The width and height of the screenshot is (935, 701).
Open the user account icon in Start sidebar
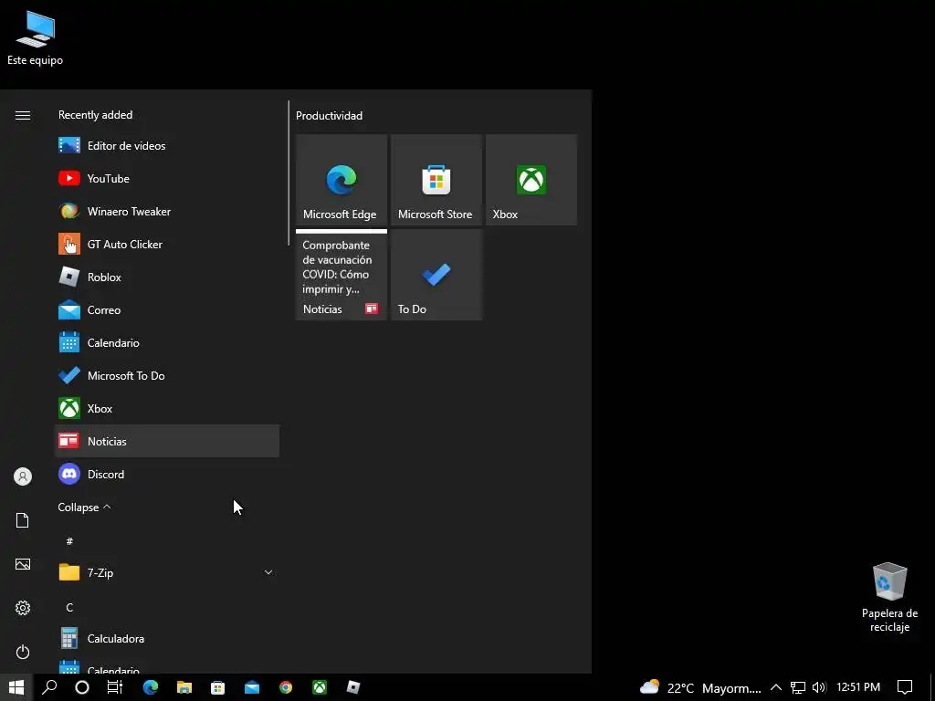pos(23,476)
